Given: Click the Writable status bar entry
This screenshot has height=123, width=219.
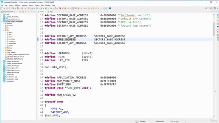Looking at the screenshot, I should [143, 122].
